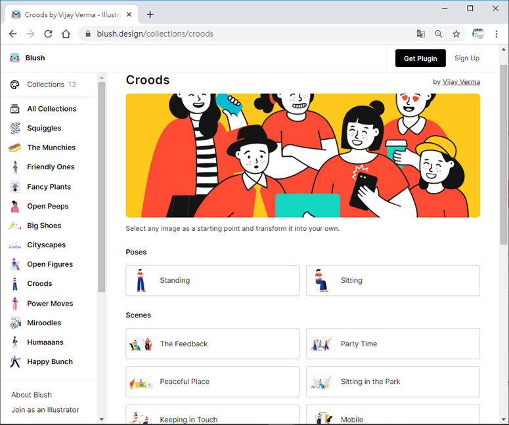Click the Collections 13 header text
This screenshot has height=425, width=509.
click(51, 85)
